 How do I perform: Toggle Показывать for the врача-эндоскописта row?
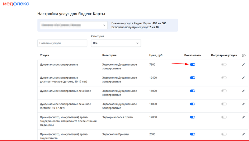coord(192,134)
